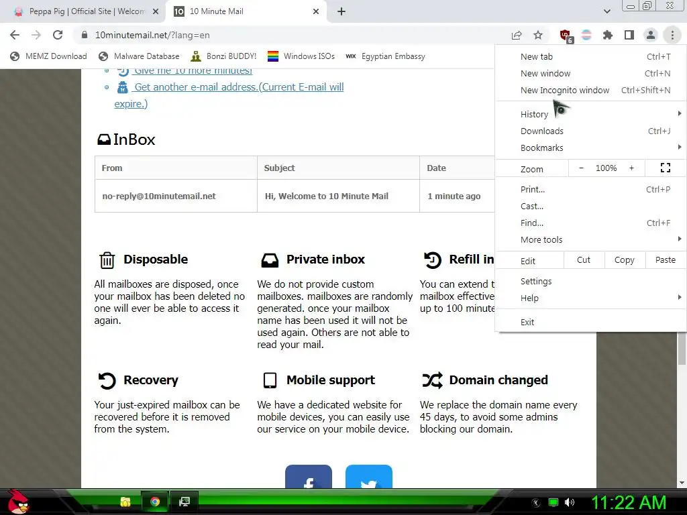
Task: Select Find... in Chrome menu
Action: pos(590,223)
